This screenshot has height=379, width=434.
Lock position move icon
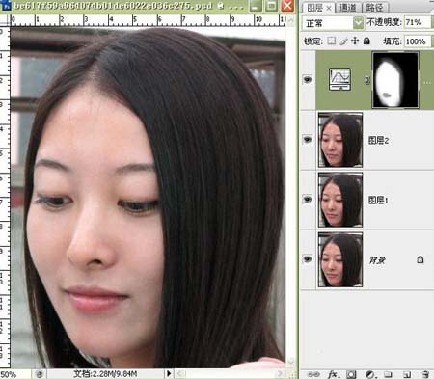click(x=355, y=41)
